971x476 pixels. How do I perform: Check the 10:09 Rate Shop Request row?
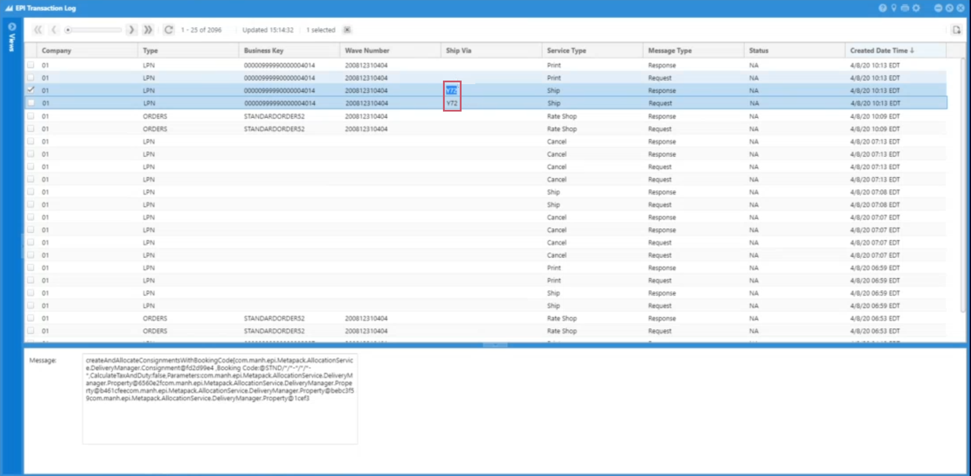point(31,128)
